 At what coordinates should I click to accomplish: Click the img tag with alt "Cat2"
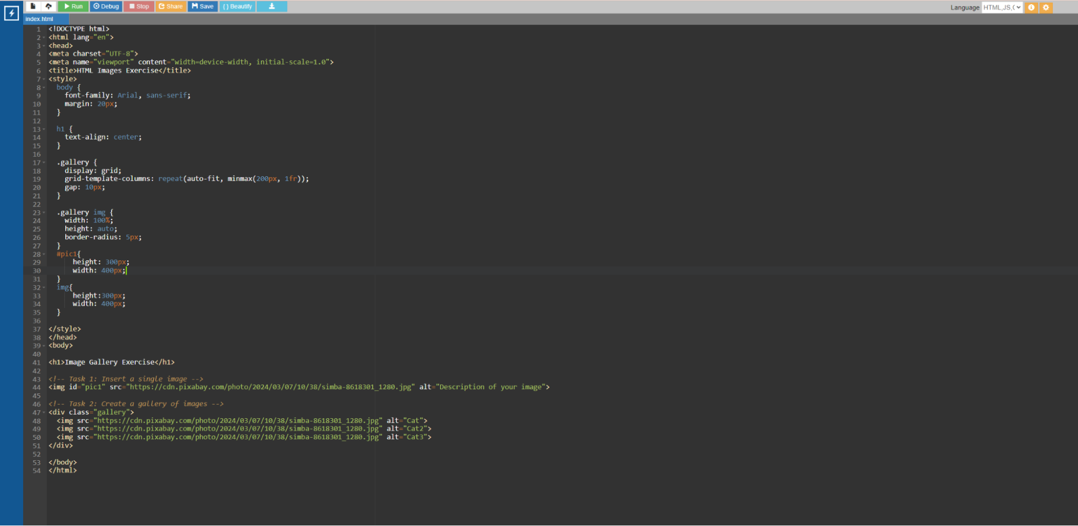(x=244, y=429)
